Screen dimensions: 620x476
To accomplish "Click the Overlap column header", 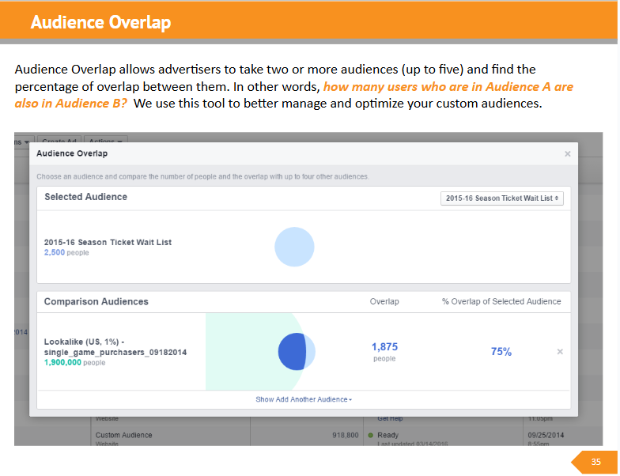I will tap(384, 301).
